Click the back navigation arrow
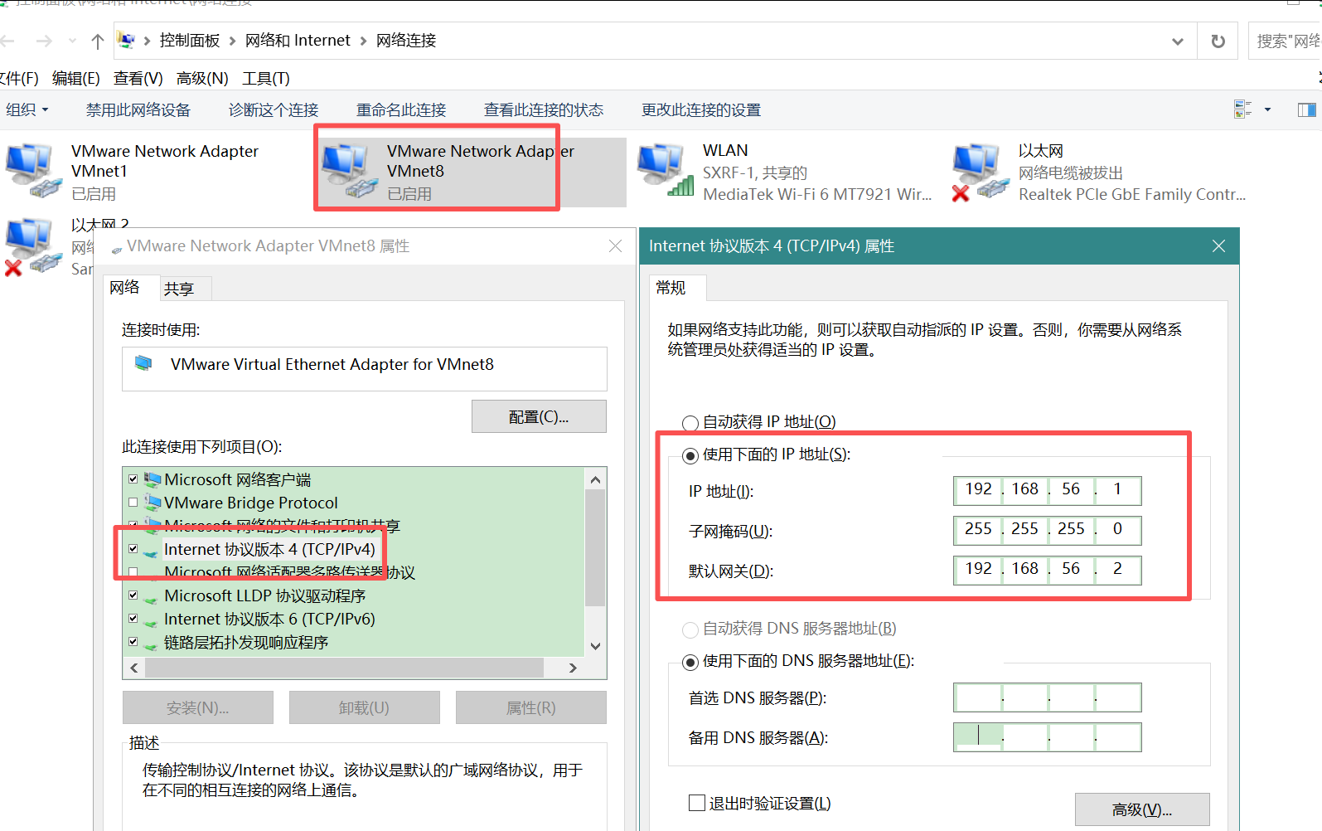Screen dimensions: 1322x831 point(8,41)
